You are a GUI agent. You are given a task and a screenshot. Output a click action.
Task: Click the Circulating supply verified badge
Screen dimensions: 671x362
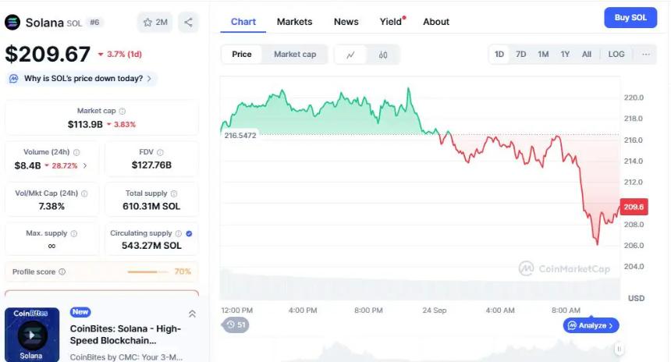coord(190,233)
